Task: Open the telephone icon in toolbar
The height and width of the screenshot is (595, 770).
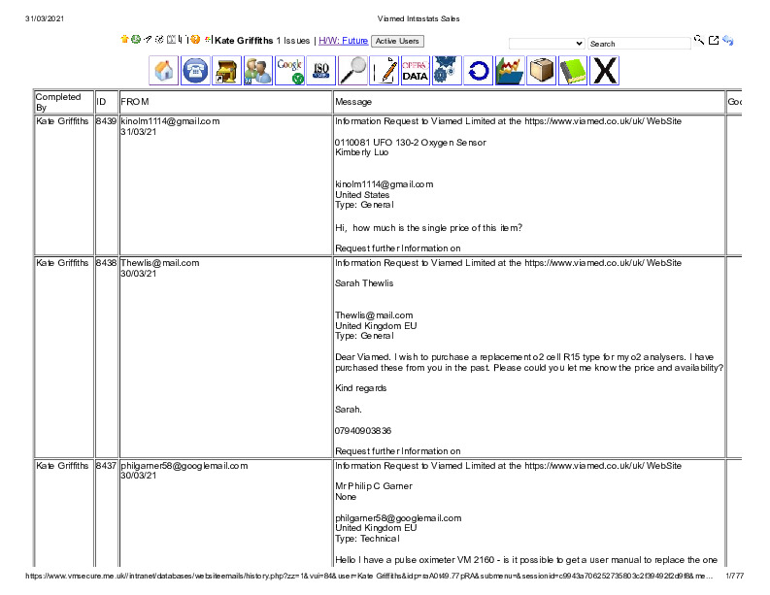Action: [x=195, y=71]
